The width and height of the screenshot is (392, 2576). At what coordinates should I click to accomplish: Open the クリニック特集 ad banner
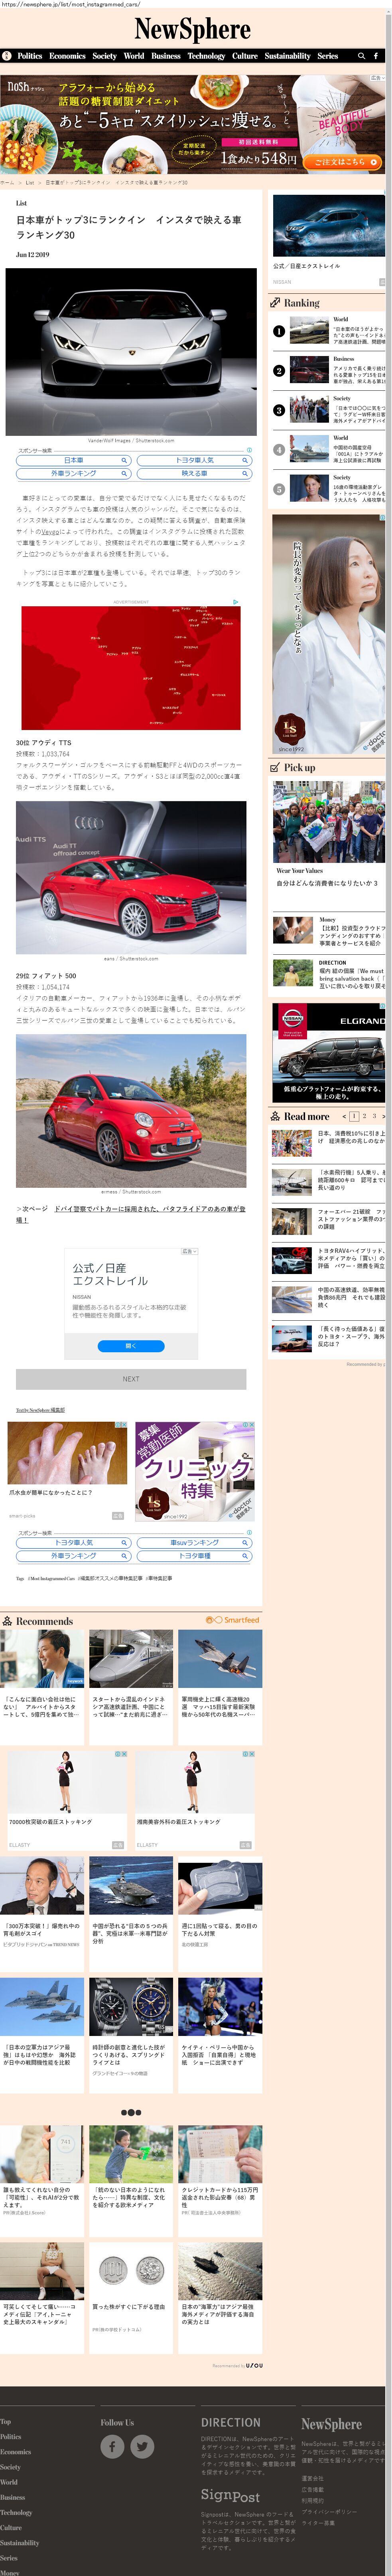pyautogui.click(x=195, y=1472)
